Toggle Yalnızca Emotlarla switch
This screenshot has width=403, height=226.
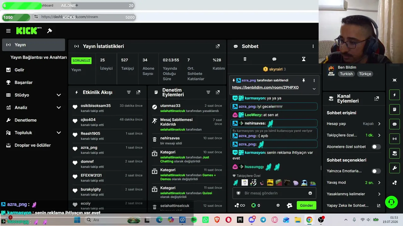click(376, 171)
